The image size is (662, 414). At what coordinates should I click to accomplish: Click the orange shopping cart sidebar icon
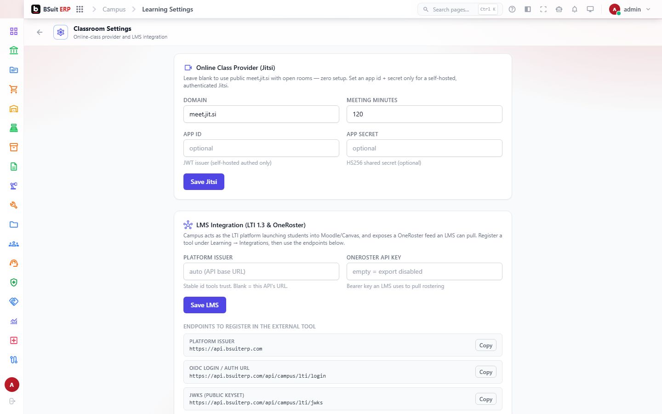14,89
